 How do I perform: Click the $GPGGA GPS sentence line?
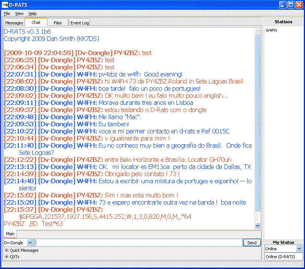[x=105, y=217]
